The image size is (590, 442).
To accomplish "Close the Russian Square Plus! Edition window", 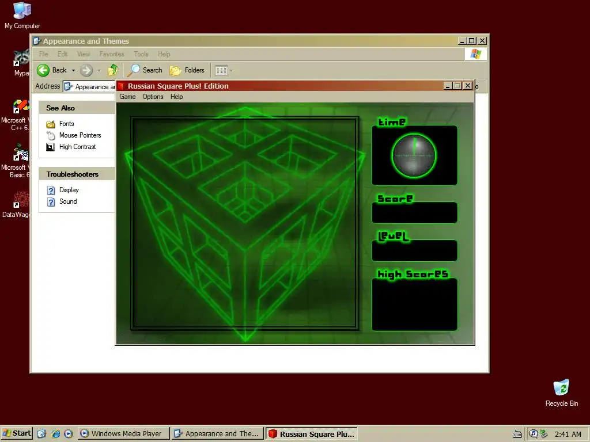I will click(467, 86).
